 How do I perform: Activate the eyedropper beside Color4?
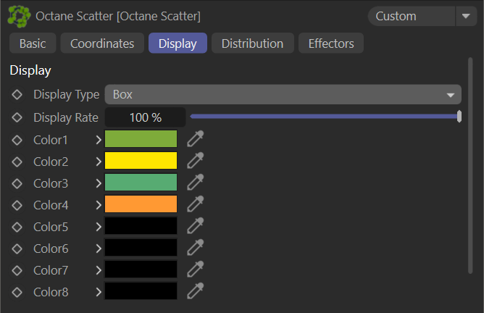click(195, 204)
